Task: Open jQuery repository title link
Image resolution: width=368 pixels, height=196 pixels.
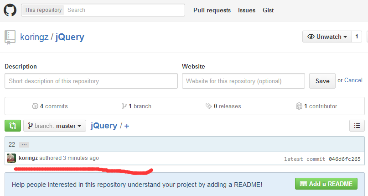Action: [x=70, y=37]
